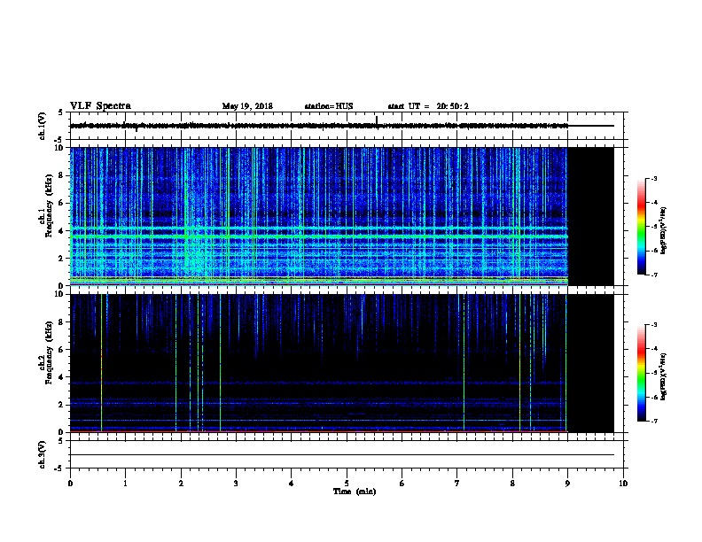Click the "7" tick on the time axis
Screen dimensions: 702x542
[x=457, y=484]
